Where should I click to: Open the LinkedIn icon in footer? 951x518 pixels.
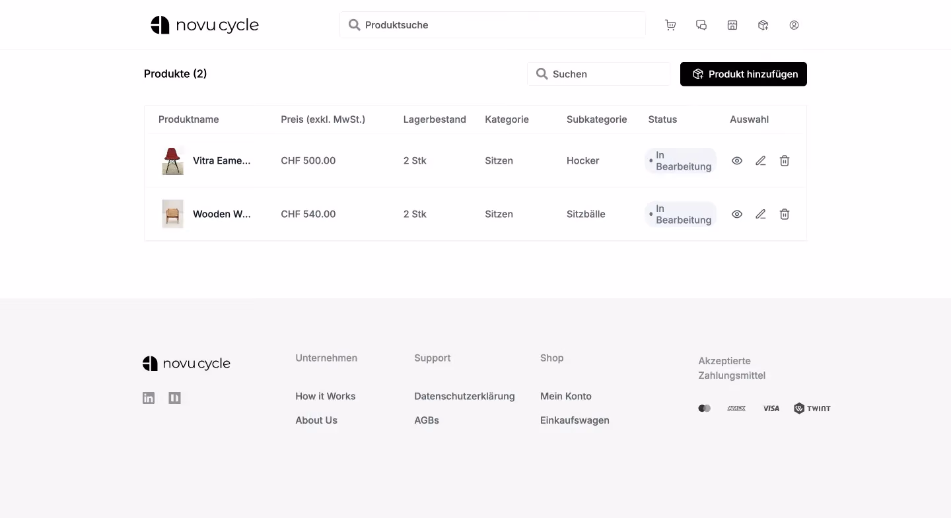tap(149, 398)
